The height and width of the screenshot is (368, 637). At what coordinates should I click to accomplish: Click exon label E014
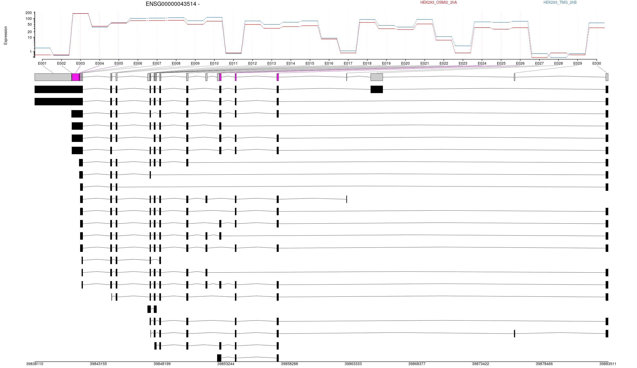click(291, 64)
